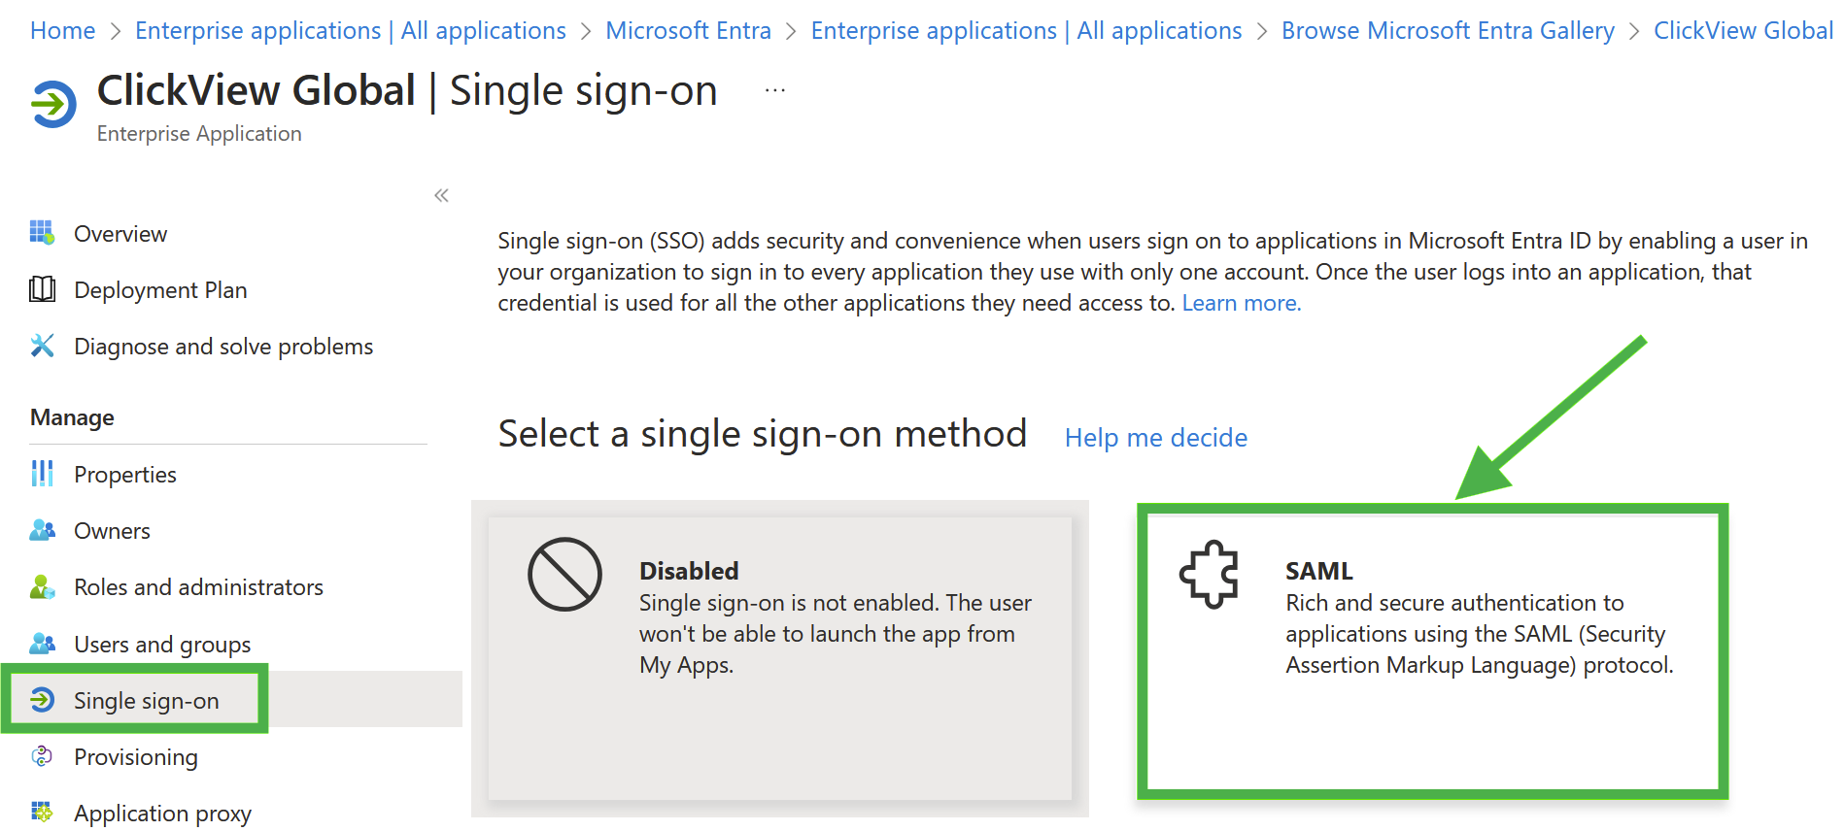Click the Application proxy icon

[42, 812]
